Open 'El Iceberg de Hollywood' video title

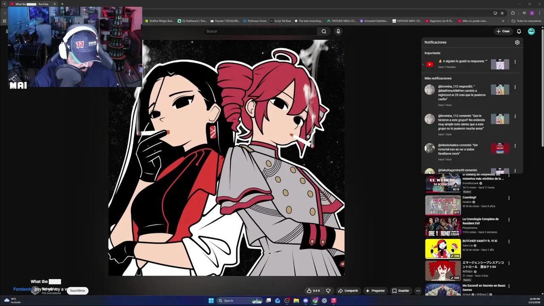click(x=483, y=176)
